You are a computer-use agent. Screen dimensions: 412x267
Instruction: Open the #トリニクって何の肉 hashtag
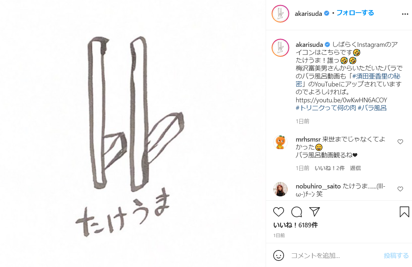326,108
